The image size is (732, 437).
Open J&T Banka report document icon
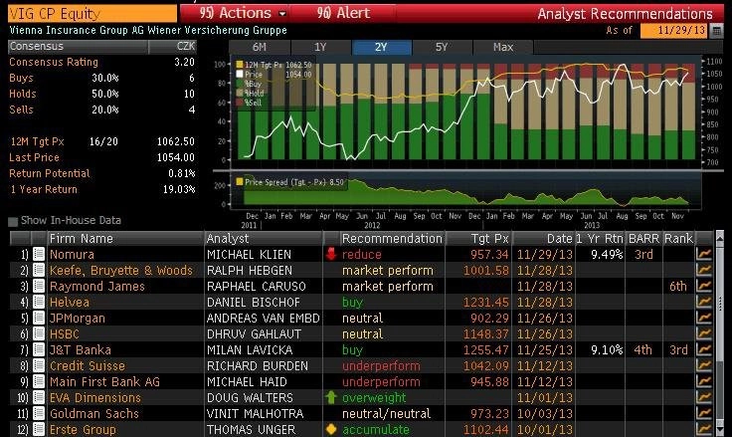pyautogui.click(x=39, y=349)
